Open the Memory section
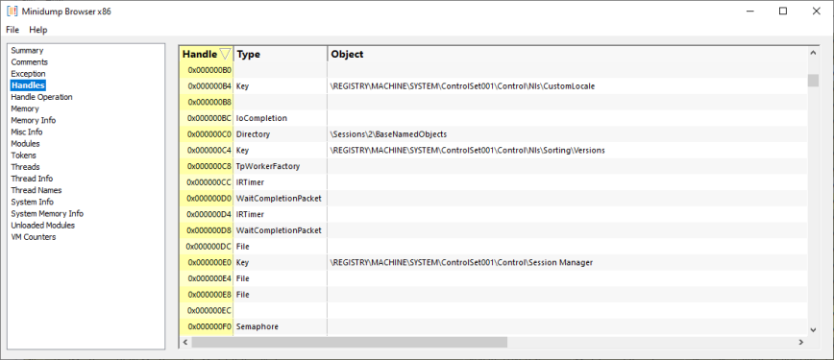The image size is (834, 360). click(25, 109)
